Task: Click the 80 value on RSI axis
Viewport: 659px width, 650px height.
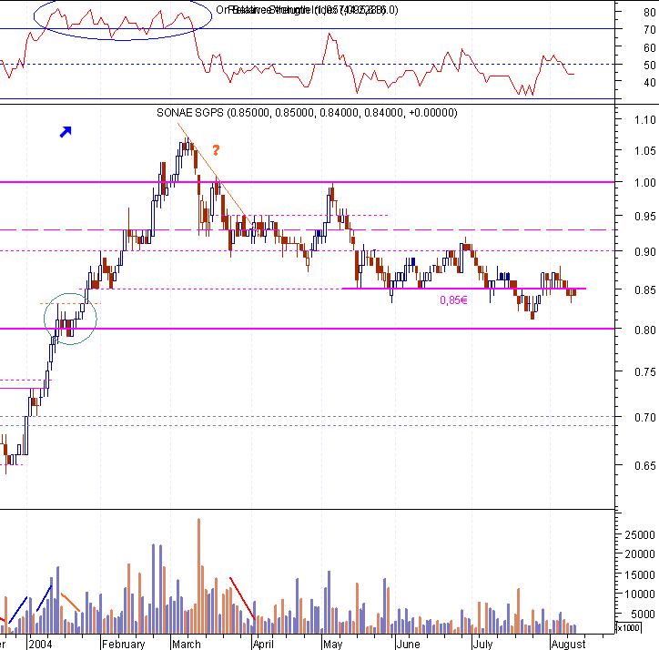Action: (649, 12)
